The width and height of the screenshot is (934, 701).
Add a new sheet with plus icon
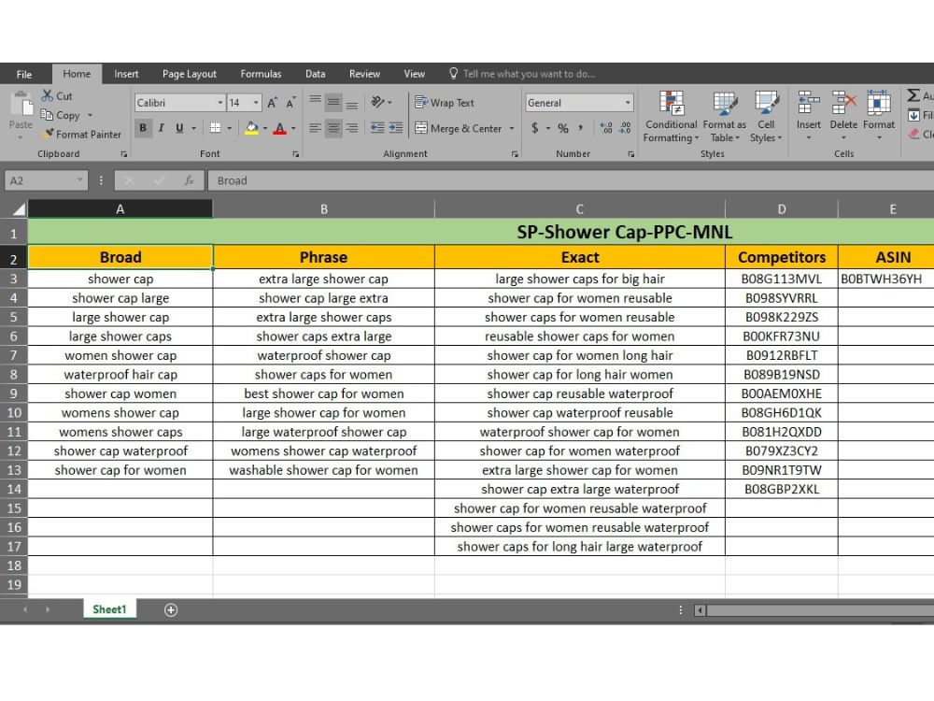(x=171, y=609)
